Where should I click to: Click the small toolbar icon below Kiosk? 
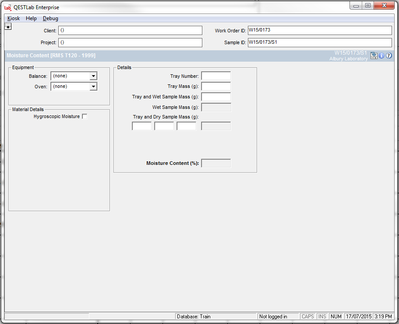8,27
